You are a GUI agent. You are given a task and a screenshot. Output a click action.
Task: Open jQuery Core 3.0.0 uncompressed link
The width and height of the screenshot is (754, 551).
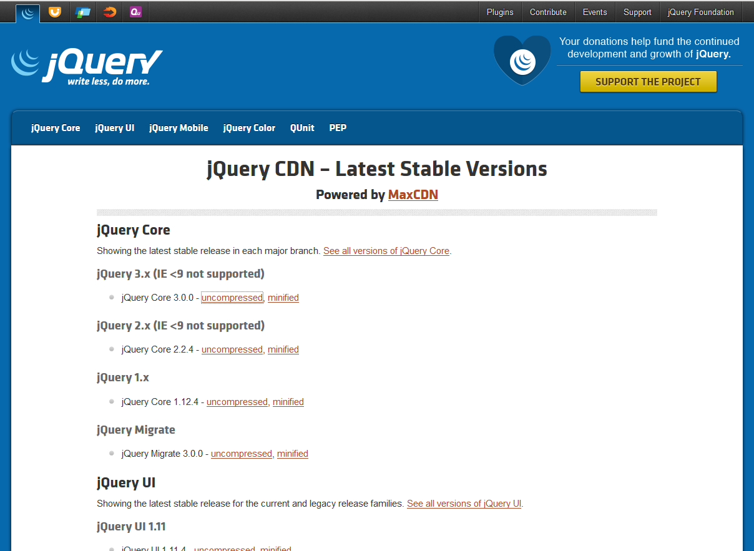tap(232, 298)
